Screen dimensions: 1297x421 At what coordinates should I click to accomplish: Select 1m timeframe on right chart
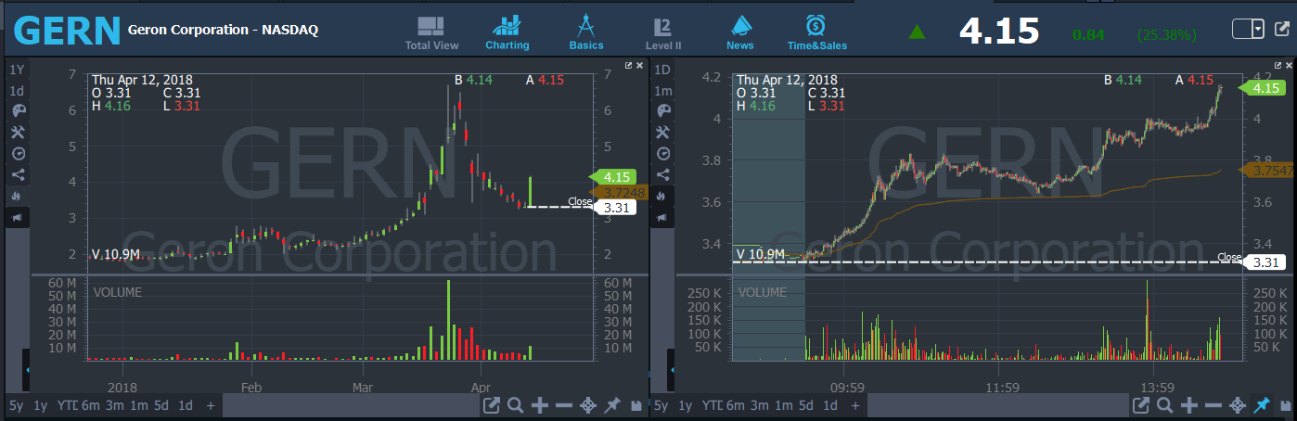tap(784, 405)
